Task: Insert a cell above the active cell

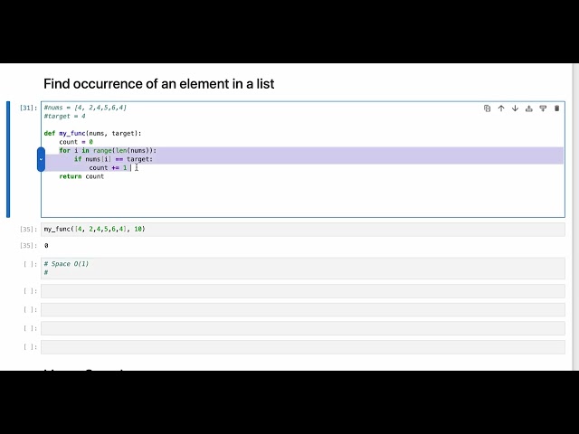Action: pyautogui.click(x=529, y=108)
